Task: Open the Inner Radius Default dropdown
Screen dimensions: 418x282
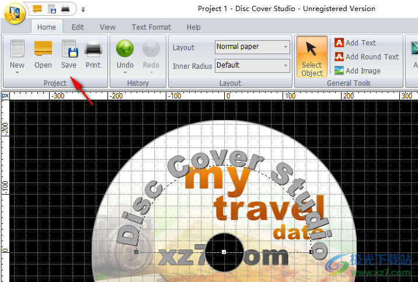Action: [x=252, y=65]
